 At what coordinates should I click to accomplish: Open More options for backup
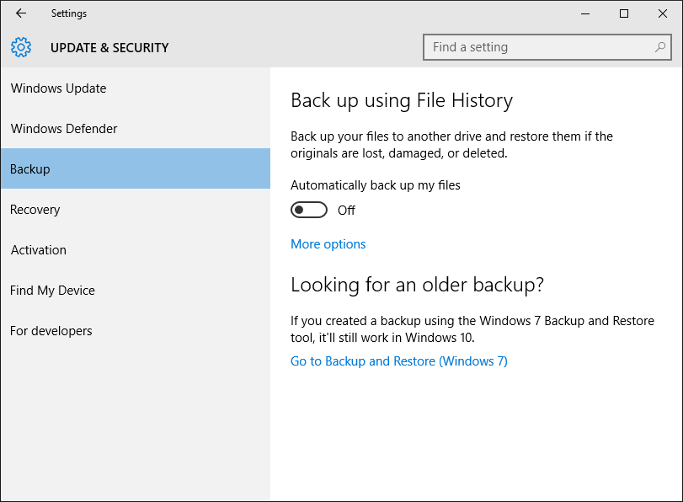(x=328, y=243)
